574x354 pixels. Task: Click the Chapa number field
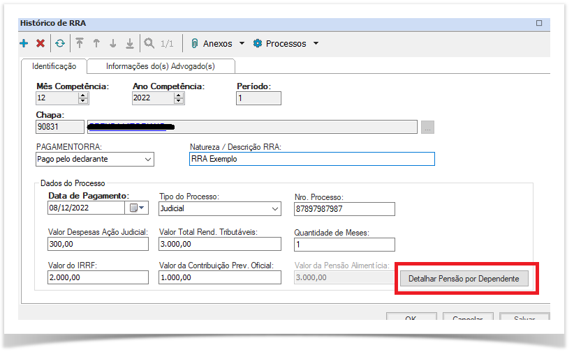[60, 127]
